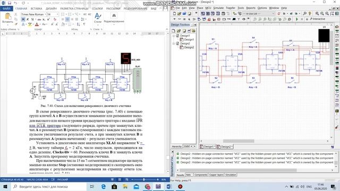
Task: Click switch S2 (Key = B) in the schematic
Action: tap(215, 82)
